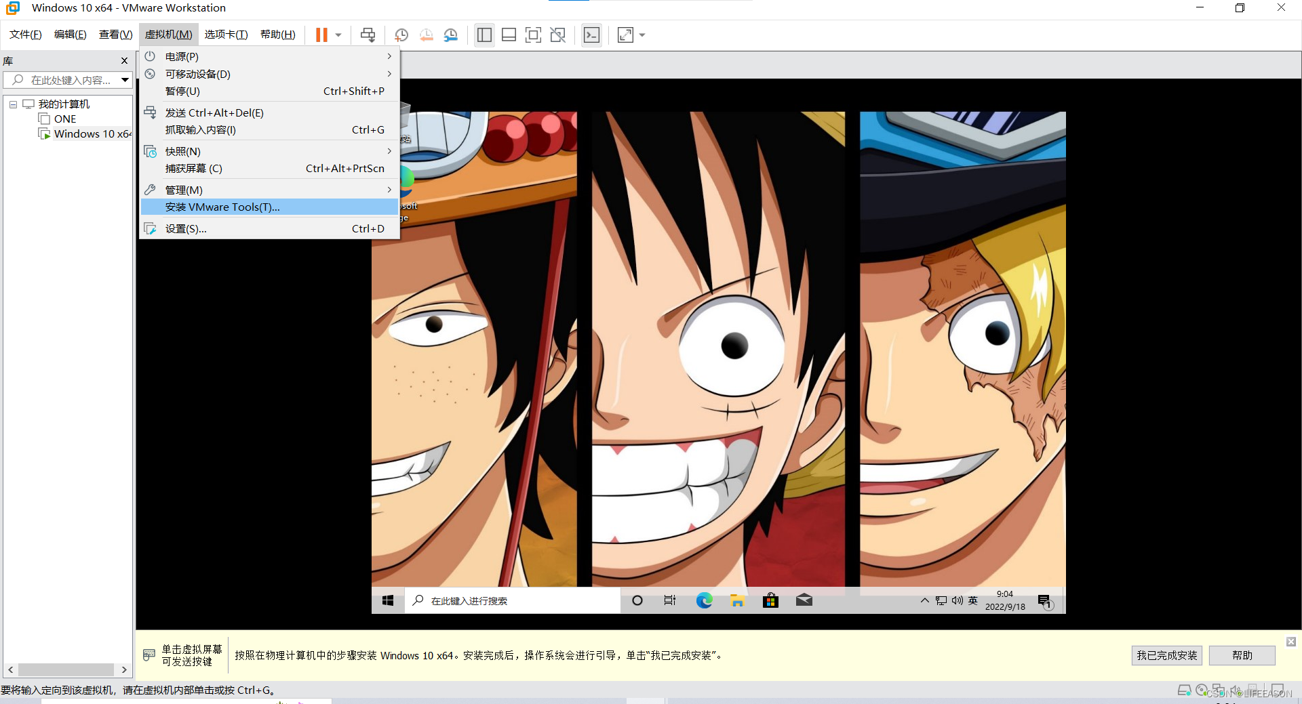This screenshot has height=704, width=1302.
Task: Open the console view toolbar icon
Action: pyautogui.click(x=591, y=35)
